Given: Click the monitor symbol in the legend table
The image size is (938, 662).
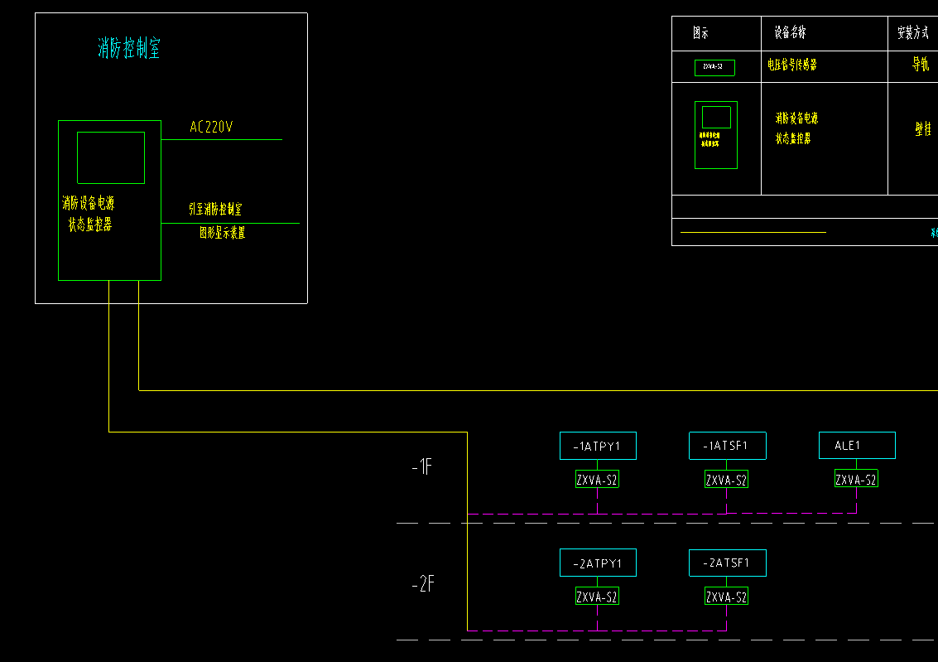Looking at the screenshot, I should coord(715,135).
